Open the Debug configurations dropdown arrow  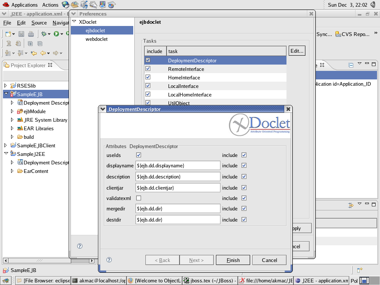(x=49, y=34)
